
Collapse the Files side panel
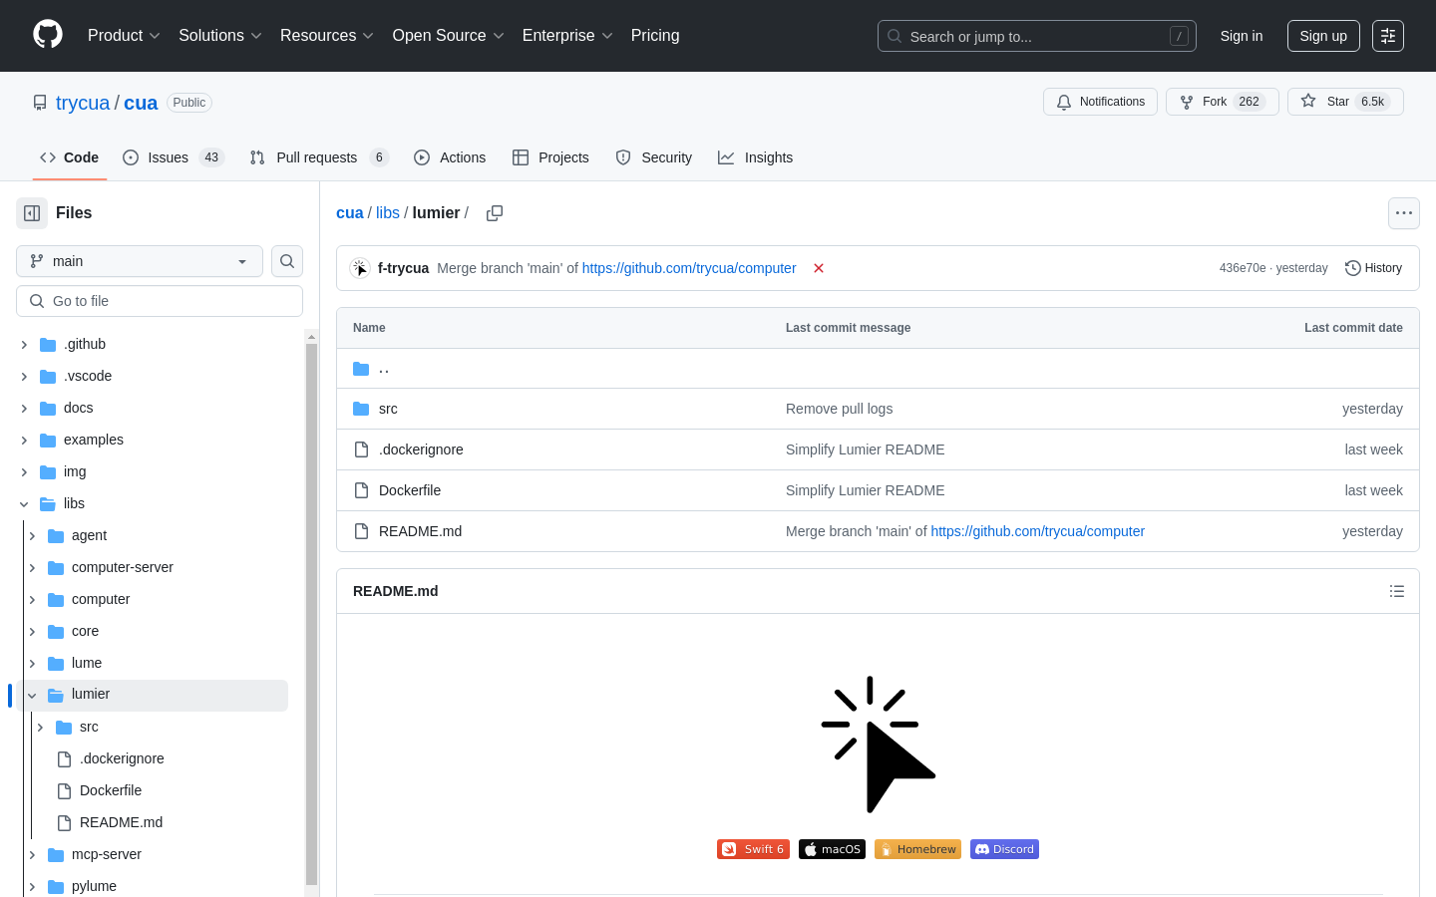tap(32, 213)
